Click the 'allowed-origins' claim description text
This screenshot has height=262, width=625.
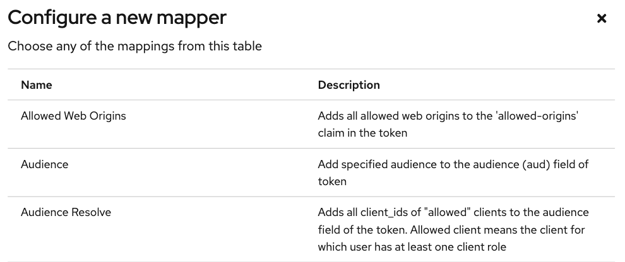pos(448,125)
